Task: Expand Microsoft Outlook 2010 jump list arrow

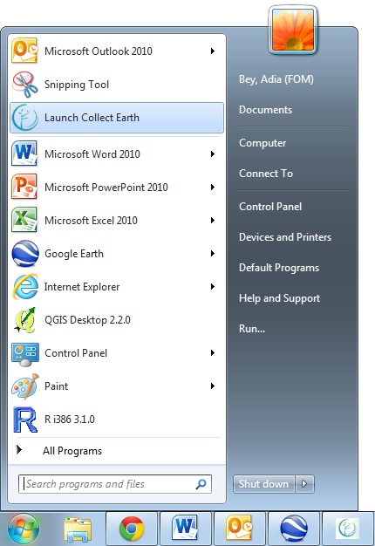Action: pos(213,51)
